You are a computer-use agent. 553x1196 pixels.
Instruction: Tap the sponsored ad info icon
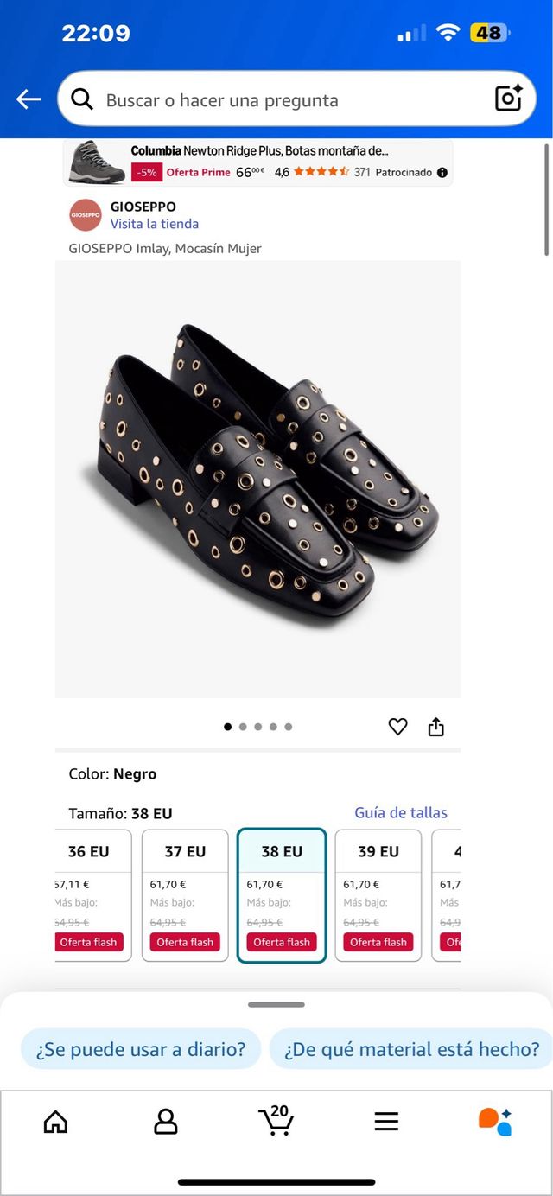[443, 171]
